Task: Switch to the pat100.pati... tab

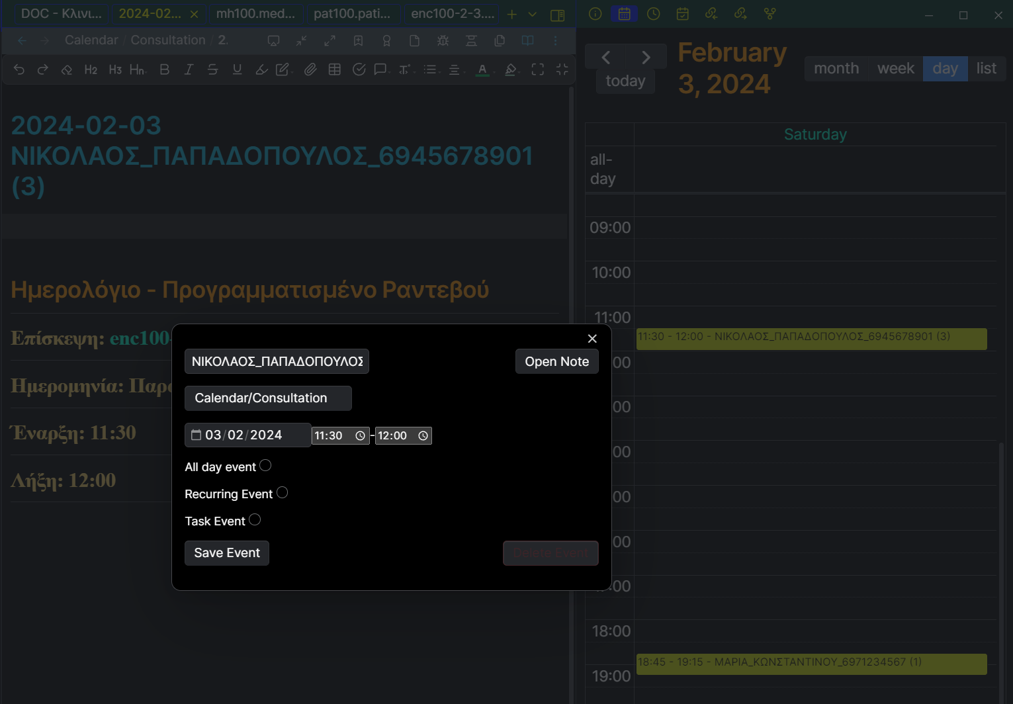Action: point(352,14)
